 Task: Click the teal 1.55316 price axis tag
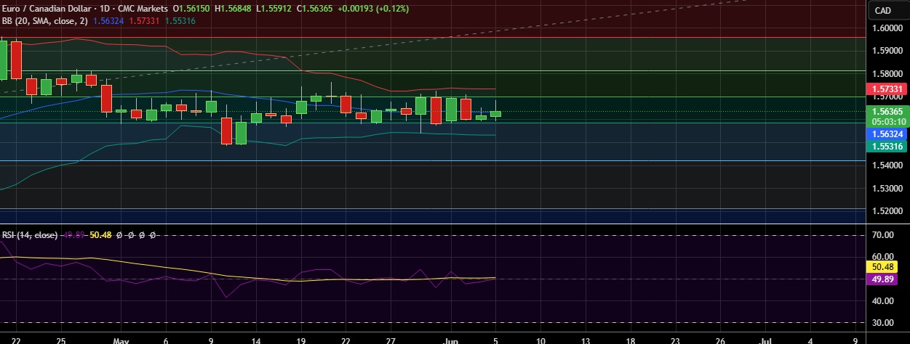[x=887, y=146]
